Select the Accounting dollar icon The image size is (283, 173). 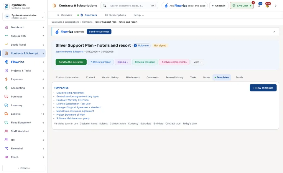tap(6, 88)
